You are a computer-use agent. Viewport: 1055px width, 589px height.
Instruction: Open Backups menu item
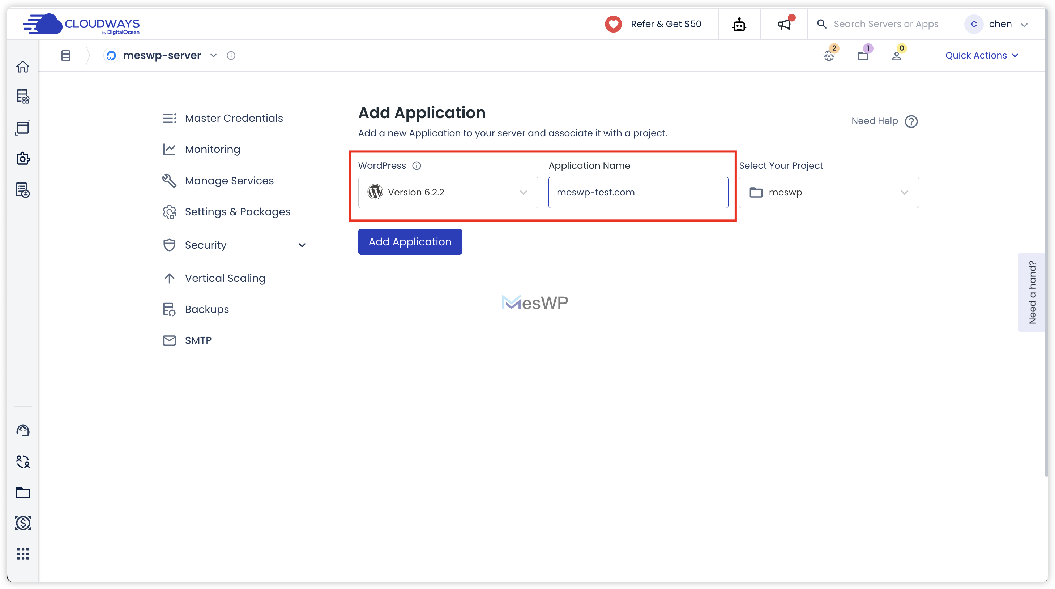(196, 309)
